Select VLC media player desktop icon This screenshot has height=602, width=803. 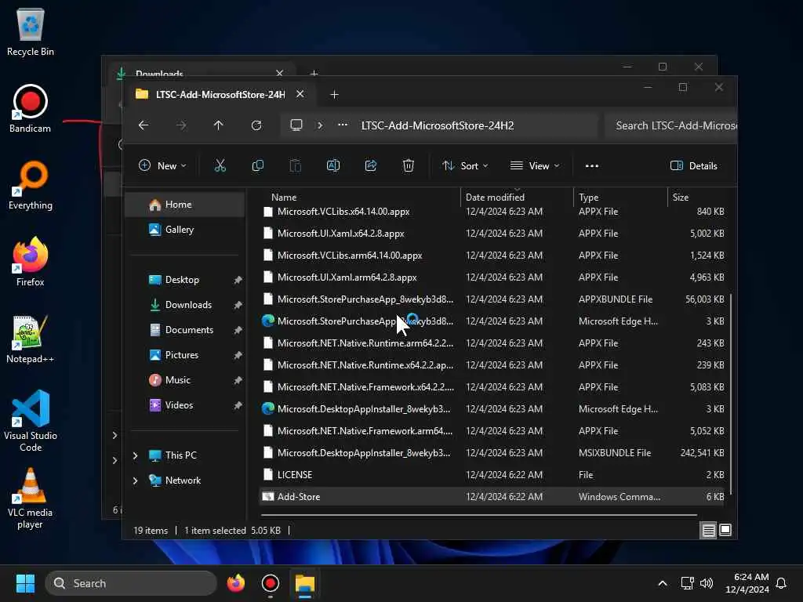(31, 499)
